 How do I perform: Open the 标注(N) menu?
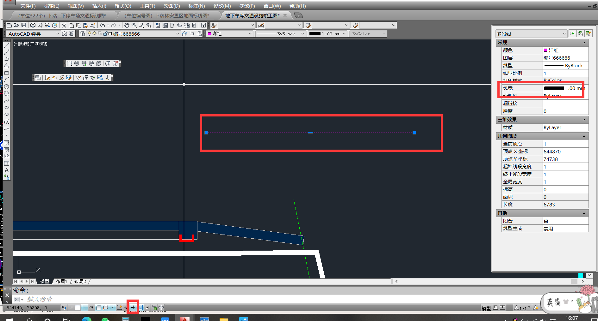coord(196,6)
